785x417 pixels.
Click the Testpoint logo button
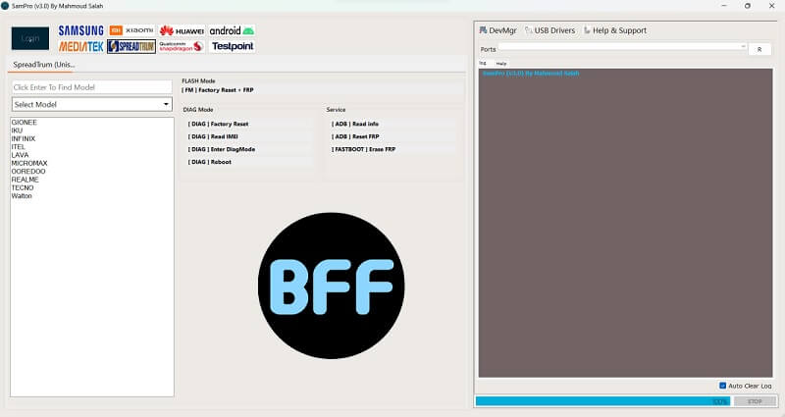click(232, 46)
